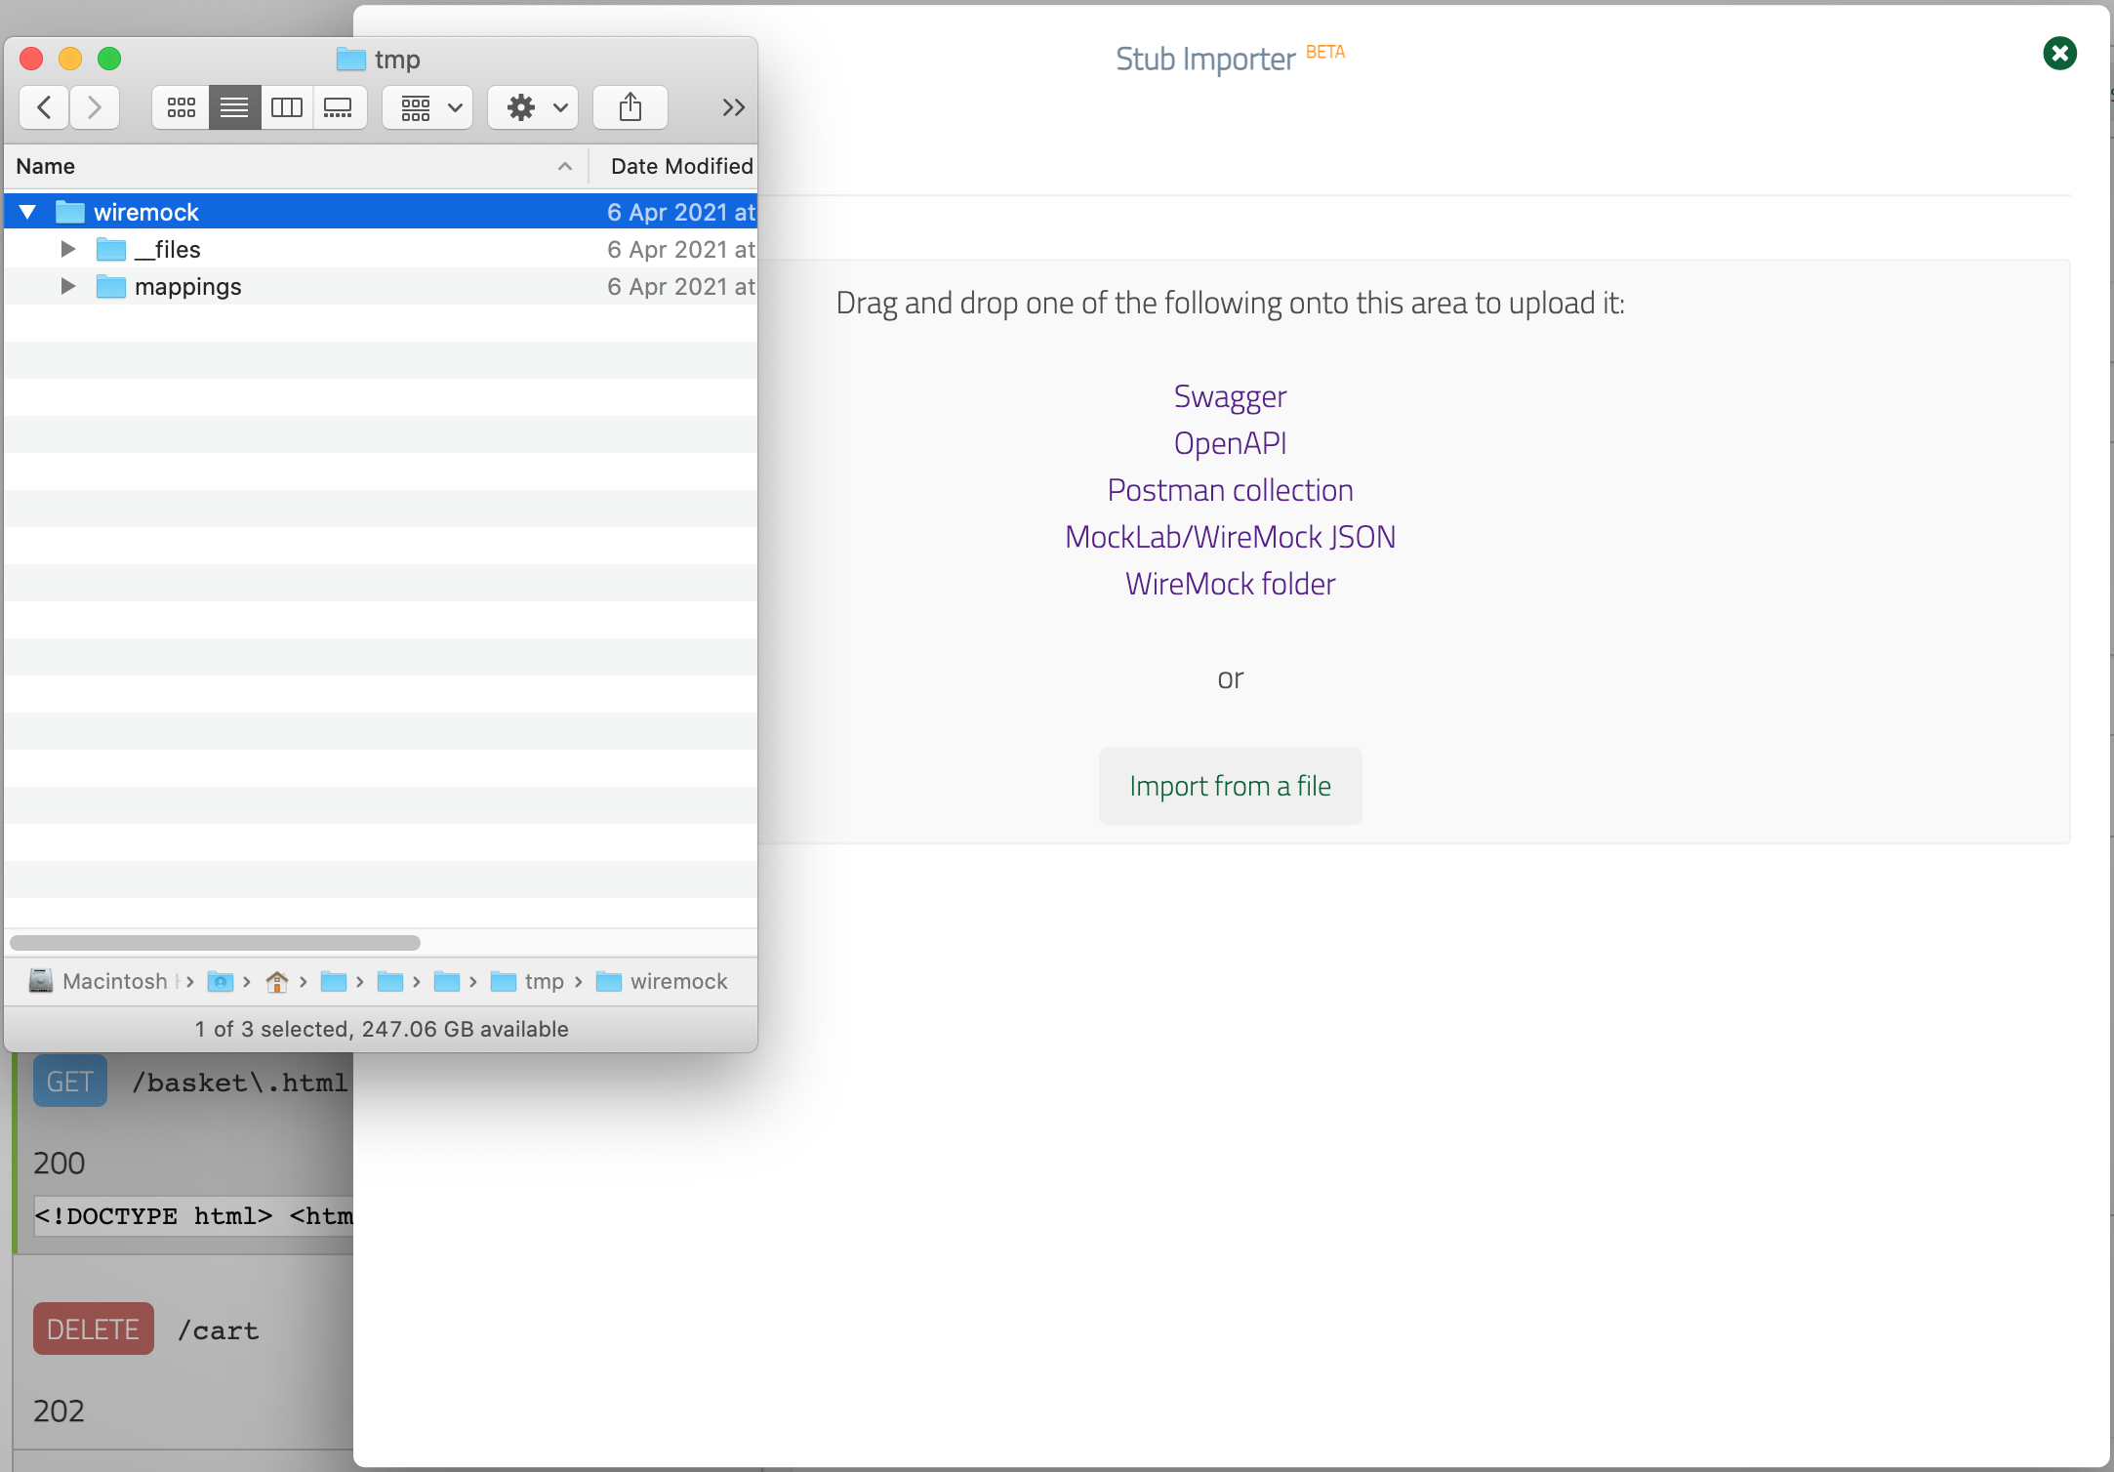Collapse the wiremock folder
The height and width of the screenshot is (1472, 2114).
(27, 212)
